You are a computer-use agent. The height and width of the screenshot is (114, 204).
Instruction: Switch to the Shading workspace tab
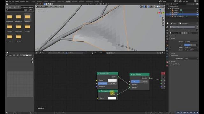pos(68,1)
